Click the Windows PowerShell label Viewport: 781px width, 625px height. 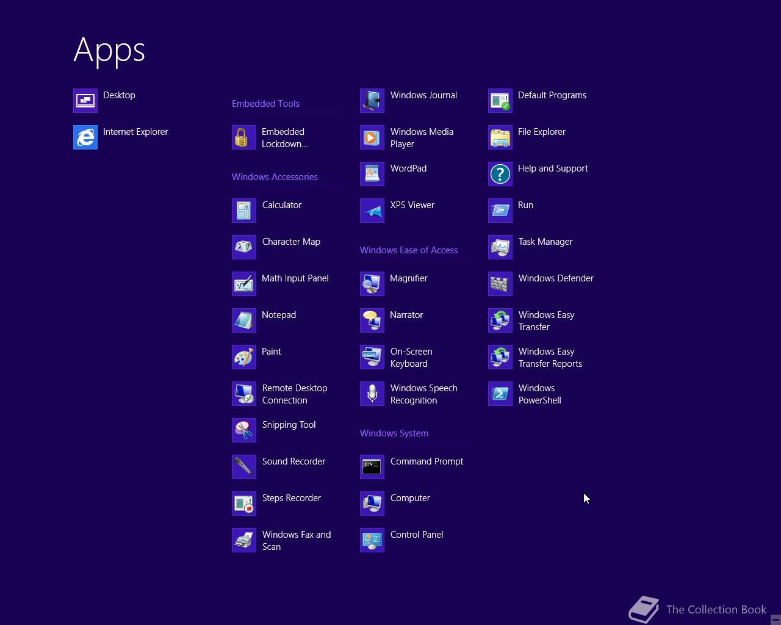coord(540,394)
